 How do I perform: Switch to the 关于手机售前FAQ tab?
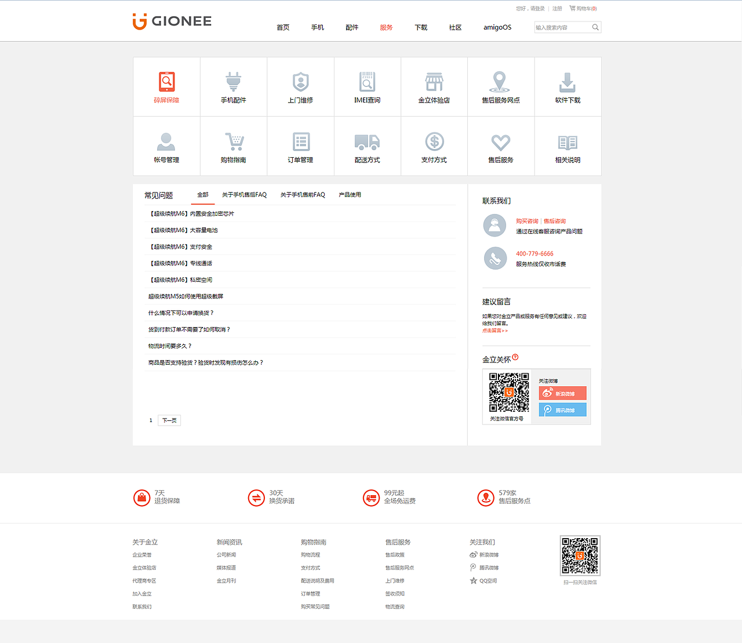303,195
